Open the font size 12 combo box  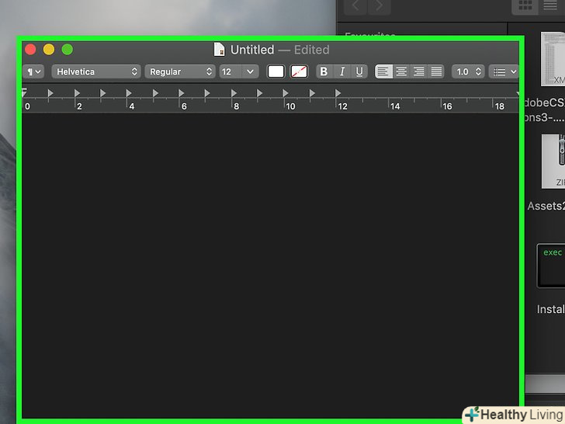tap(237, 71)
